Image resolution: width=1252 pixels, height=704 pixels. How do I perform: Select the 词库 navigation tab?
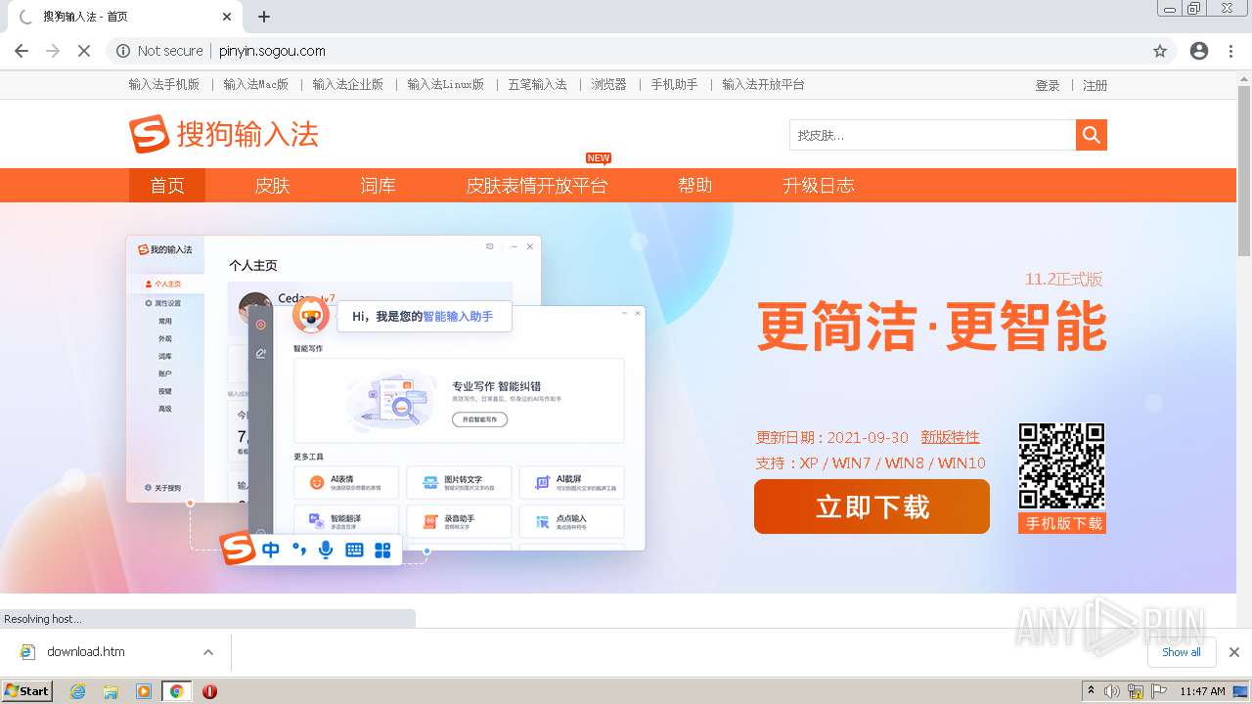pyautogui.click(x=378, y=185)
